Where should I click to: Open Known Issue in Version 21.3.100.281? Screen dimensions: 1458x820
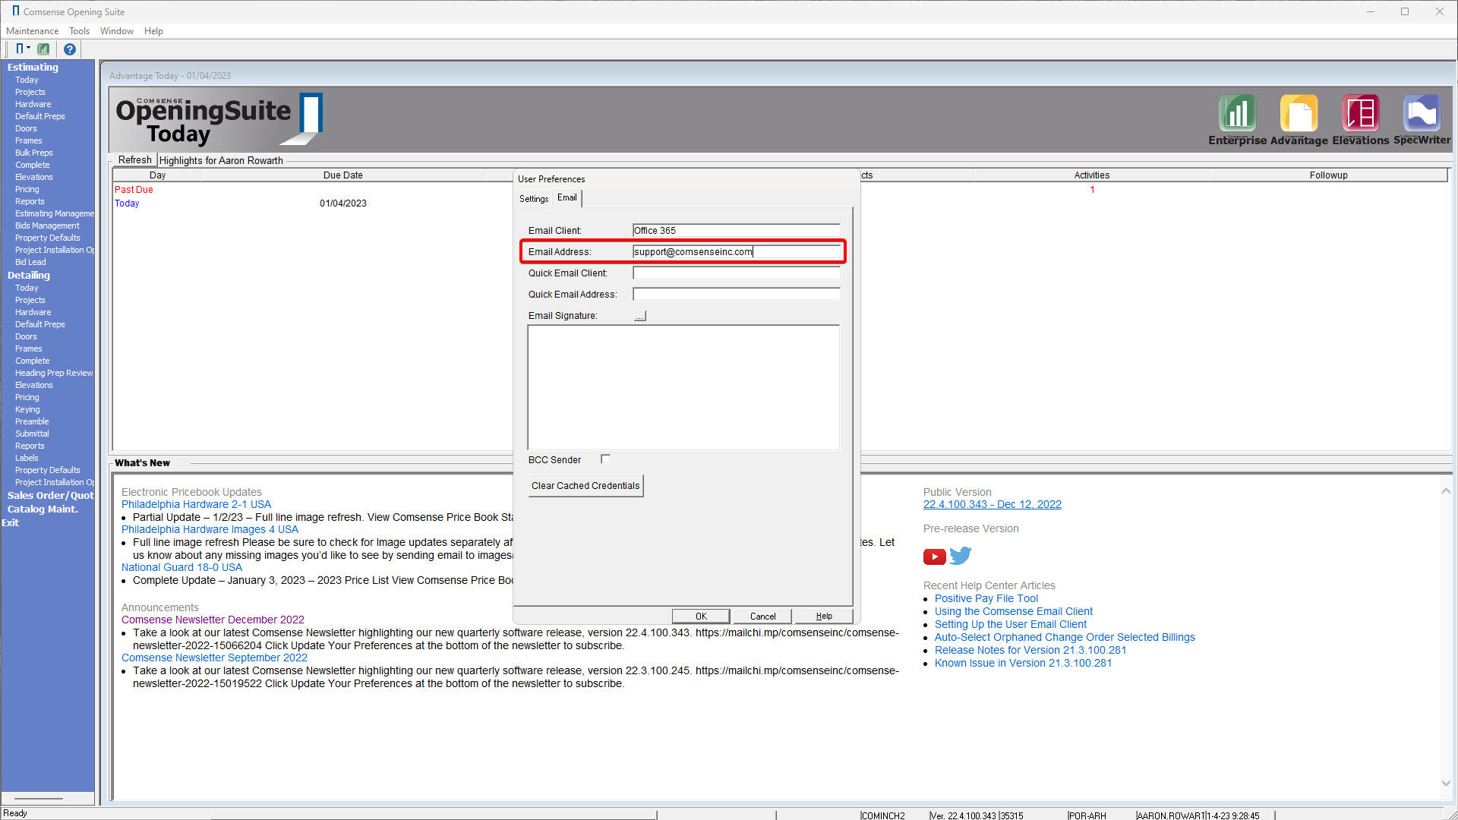(1023, 663)
